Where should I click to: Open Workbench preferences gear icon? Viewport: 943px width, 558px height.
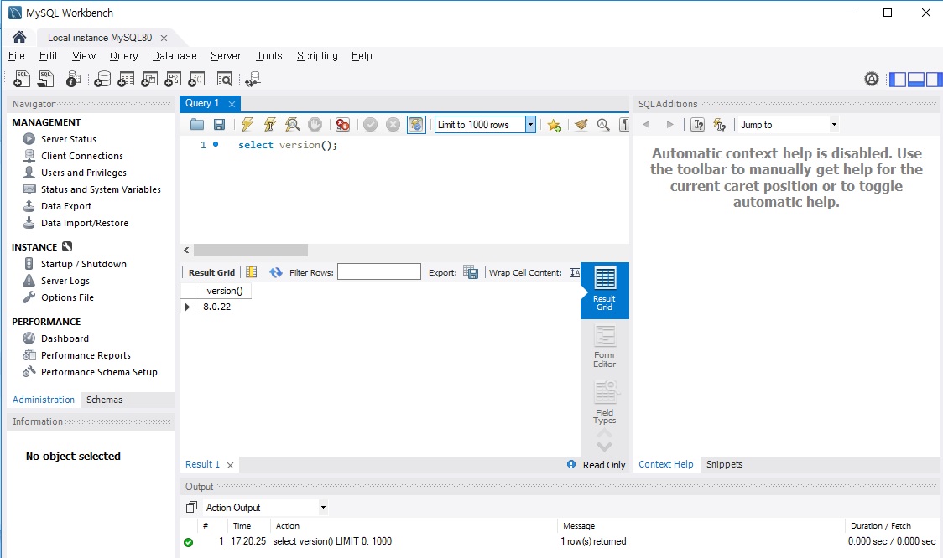[872, 79]
